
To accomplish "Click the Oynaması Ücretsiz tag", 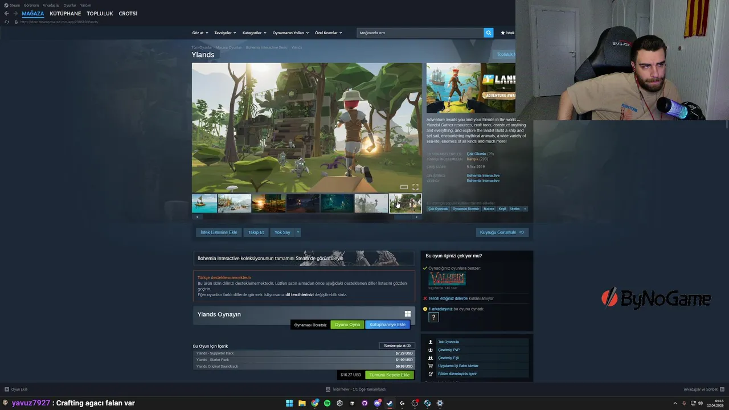I will (x=466, y=208).
